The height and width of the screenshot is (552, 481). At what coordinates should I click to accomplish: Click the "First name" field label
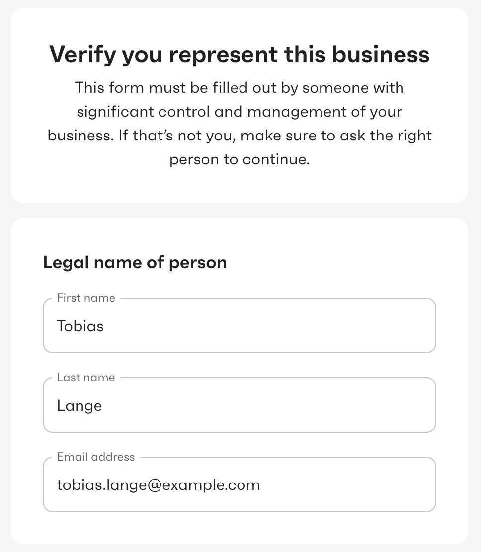click(x=86, y=298)
